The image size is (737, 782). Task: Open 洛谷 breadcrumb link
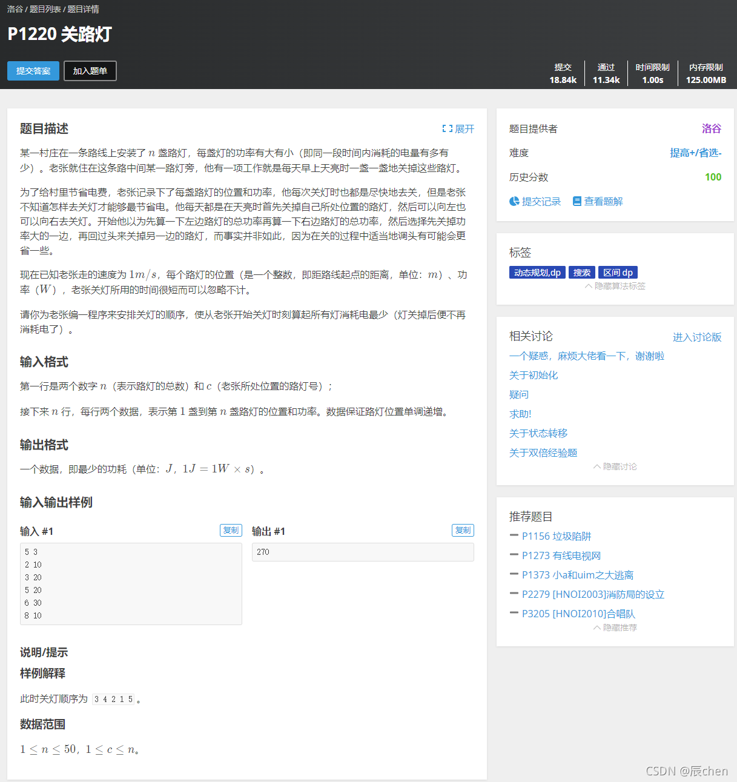point(15,9)
